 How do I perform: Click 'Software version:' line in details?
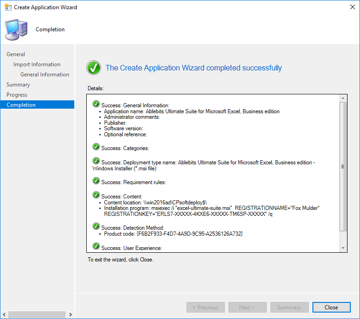pos(124,128)
